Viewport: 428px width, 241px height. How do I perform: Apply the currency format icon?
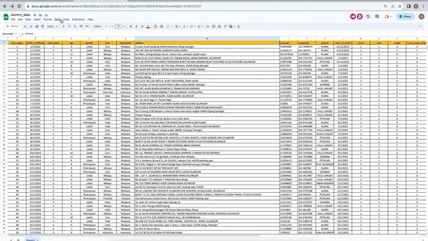pyautogui.click(x=64, y=27)
